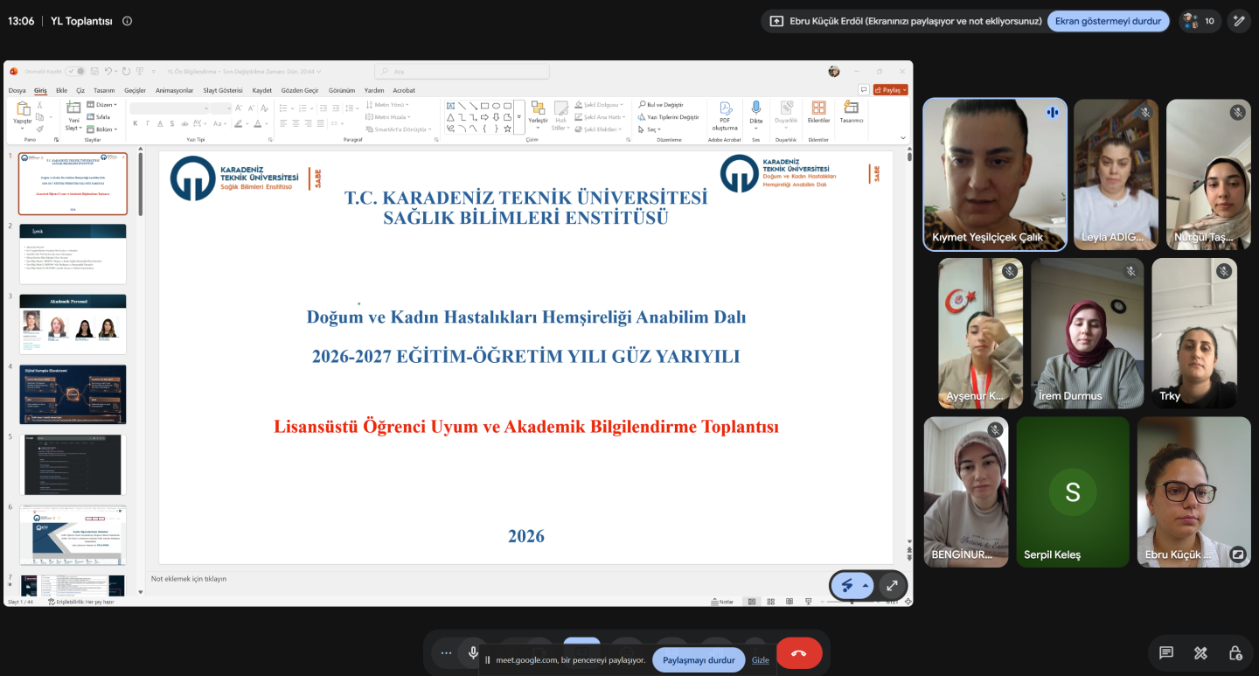Click the notes area Not eklemek için tıklayın
The width and height of the screenshot is (1259, 676).
[x=189, y=579]
